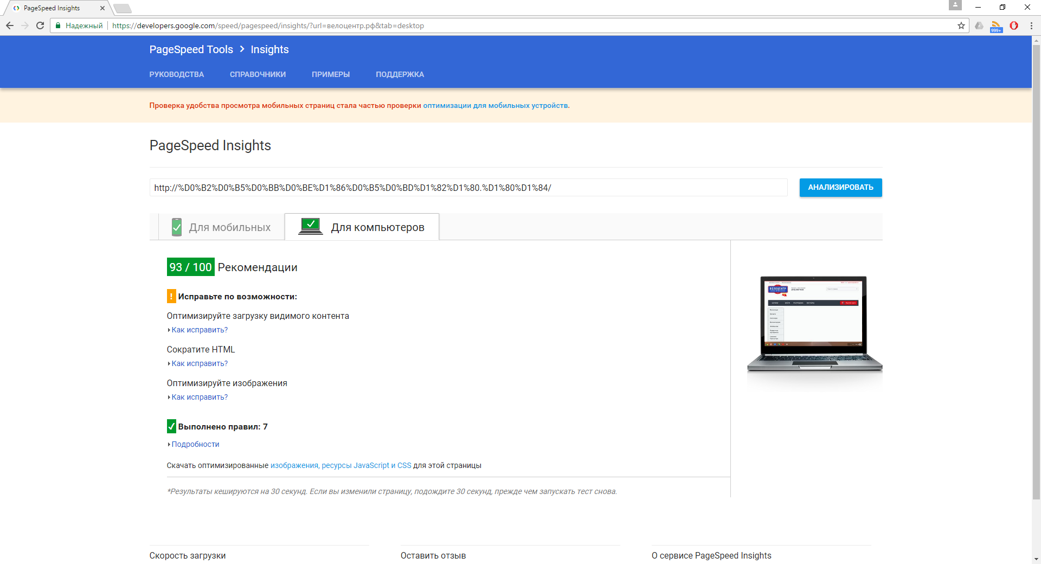Click the Оставить отзыв footer heading
Viewport: 1041px width, 564px height.
[433, 555]
